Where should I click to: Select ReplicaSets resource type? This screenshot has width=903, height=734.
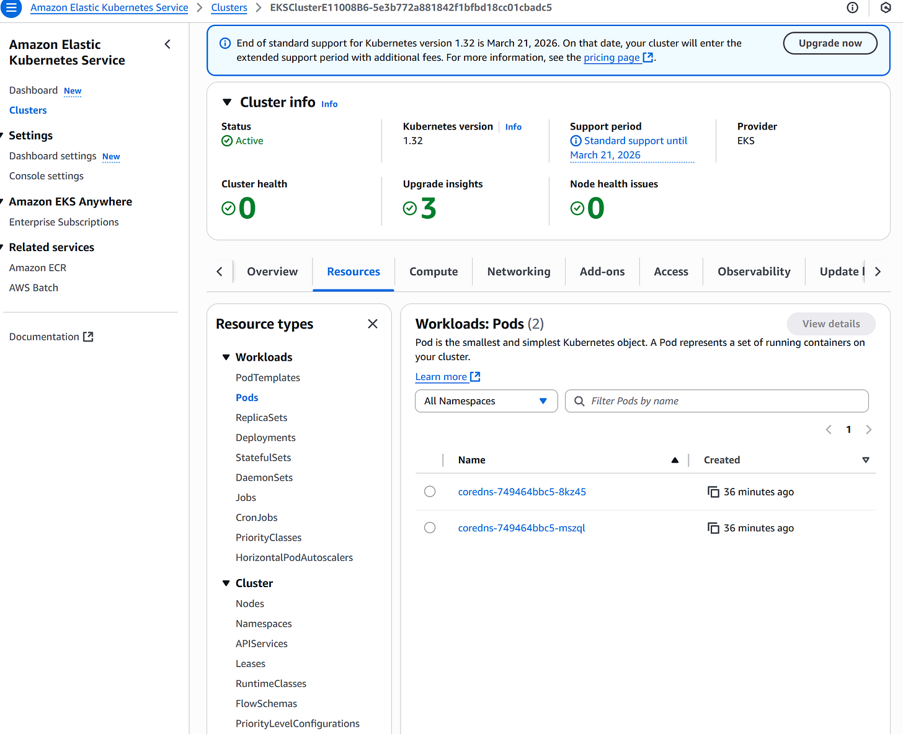[262, 418]
